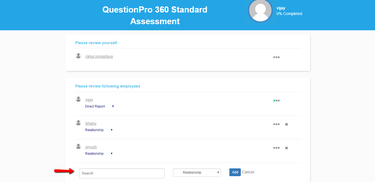This screenshot has height=182, width=375.
Task: Click vijay's green progress indicator dots
Action: coord(276,100)
